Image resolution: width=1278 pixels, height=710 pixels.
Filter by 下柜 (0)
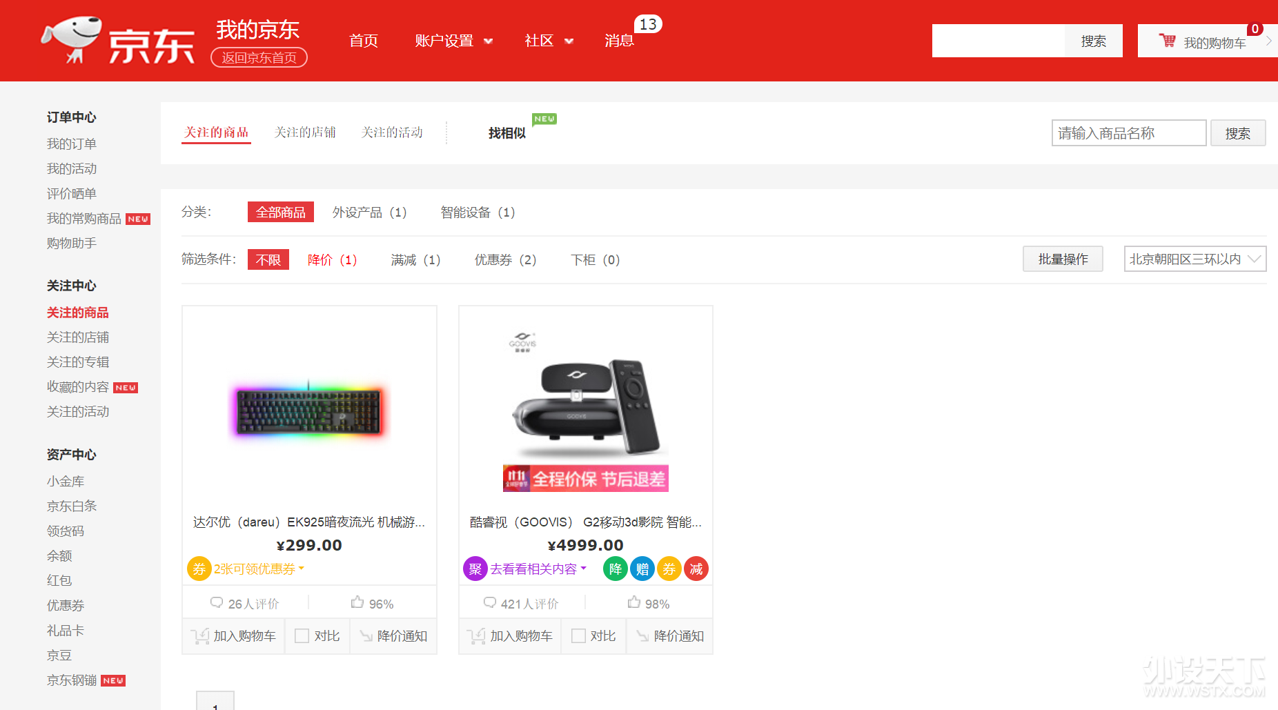pyautogui.click(x=596, y=259)
